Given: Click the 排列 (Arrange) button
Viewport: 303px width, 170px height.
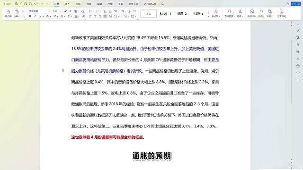Looking at the screenshot, I should point(269,14).
